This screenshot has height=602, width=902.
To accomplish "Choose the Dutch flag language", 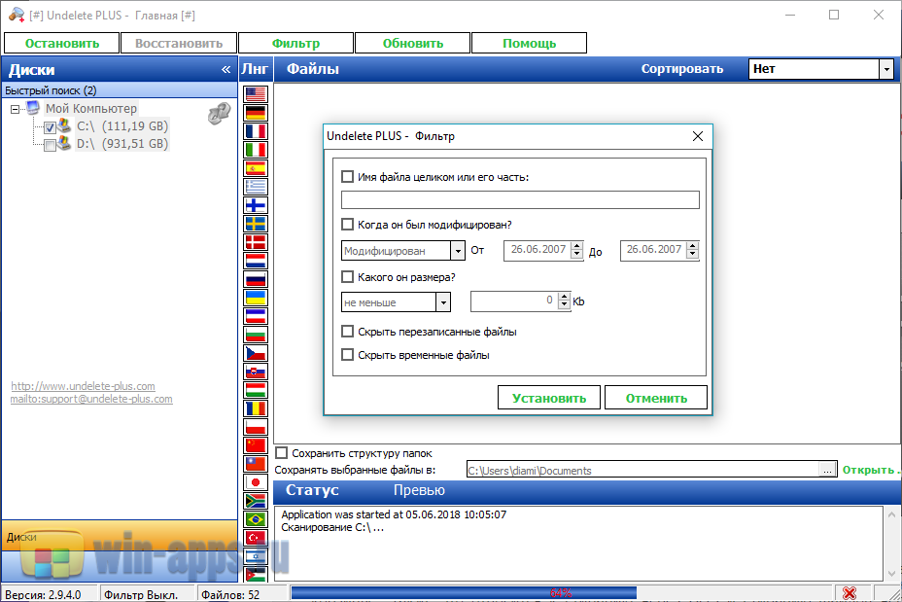I will tap(256, 260).
